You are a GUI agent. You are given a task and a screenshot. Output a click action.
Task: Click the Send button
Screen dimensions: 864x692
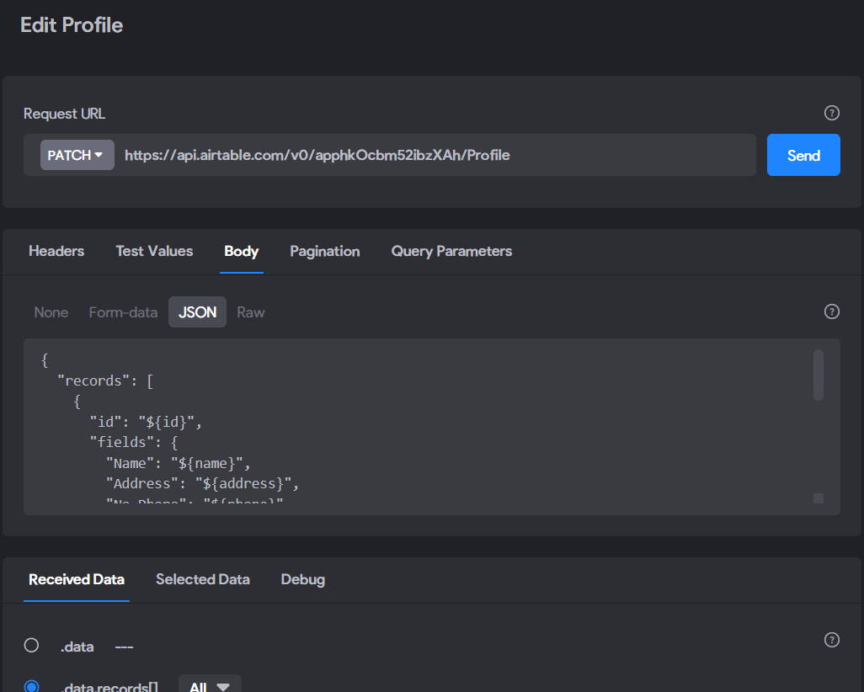803,156
